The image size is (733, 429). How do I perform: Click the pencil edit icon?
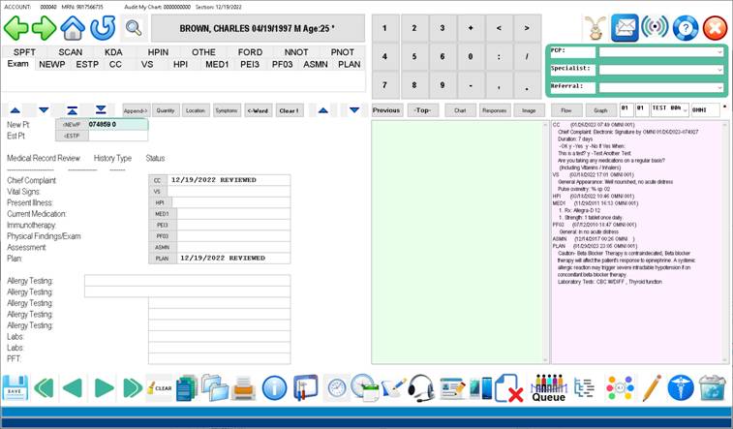point(652,389)
